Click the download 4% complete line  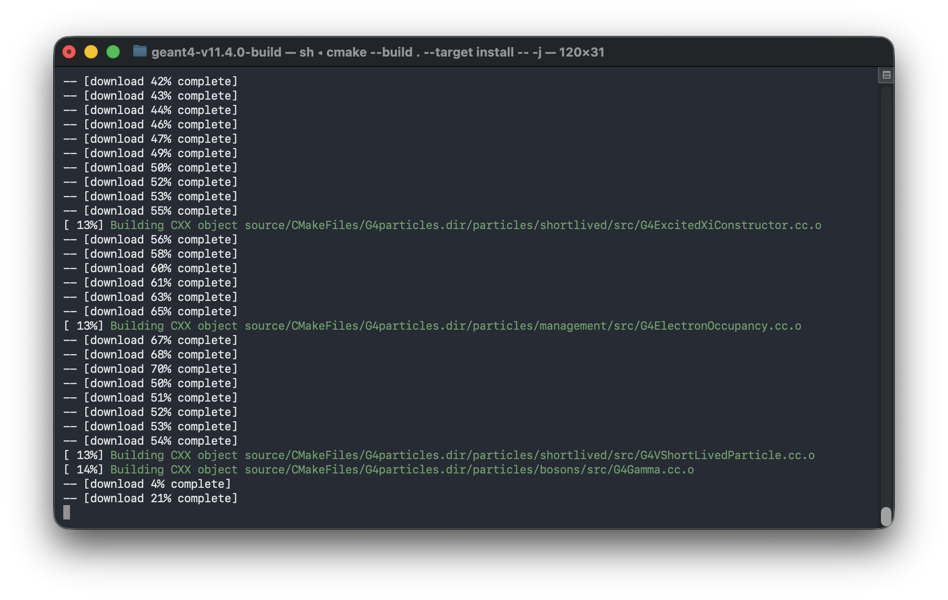click(x=147, y=484)
